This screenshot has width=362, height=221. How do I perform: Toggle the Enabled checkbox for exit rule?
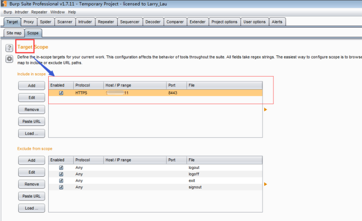coord(61,181)
